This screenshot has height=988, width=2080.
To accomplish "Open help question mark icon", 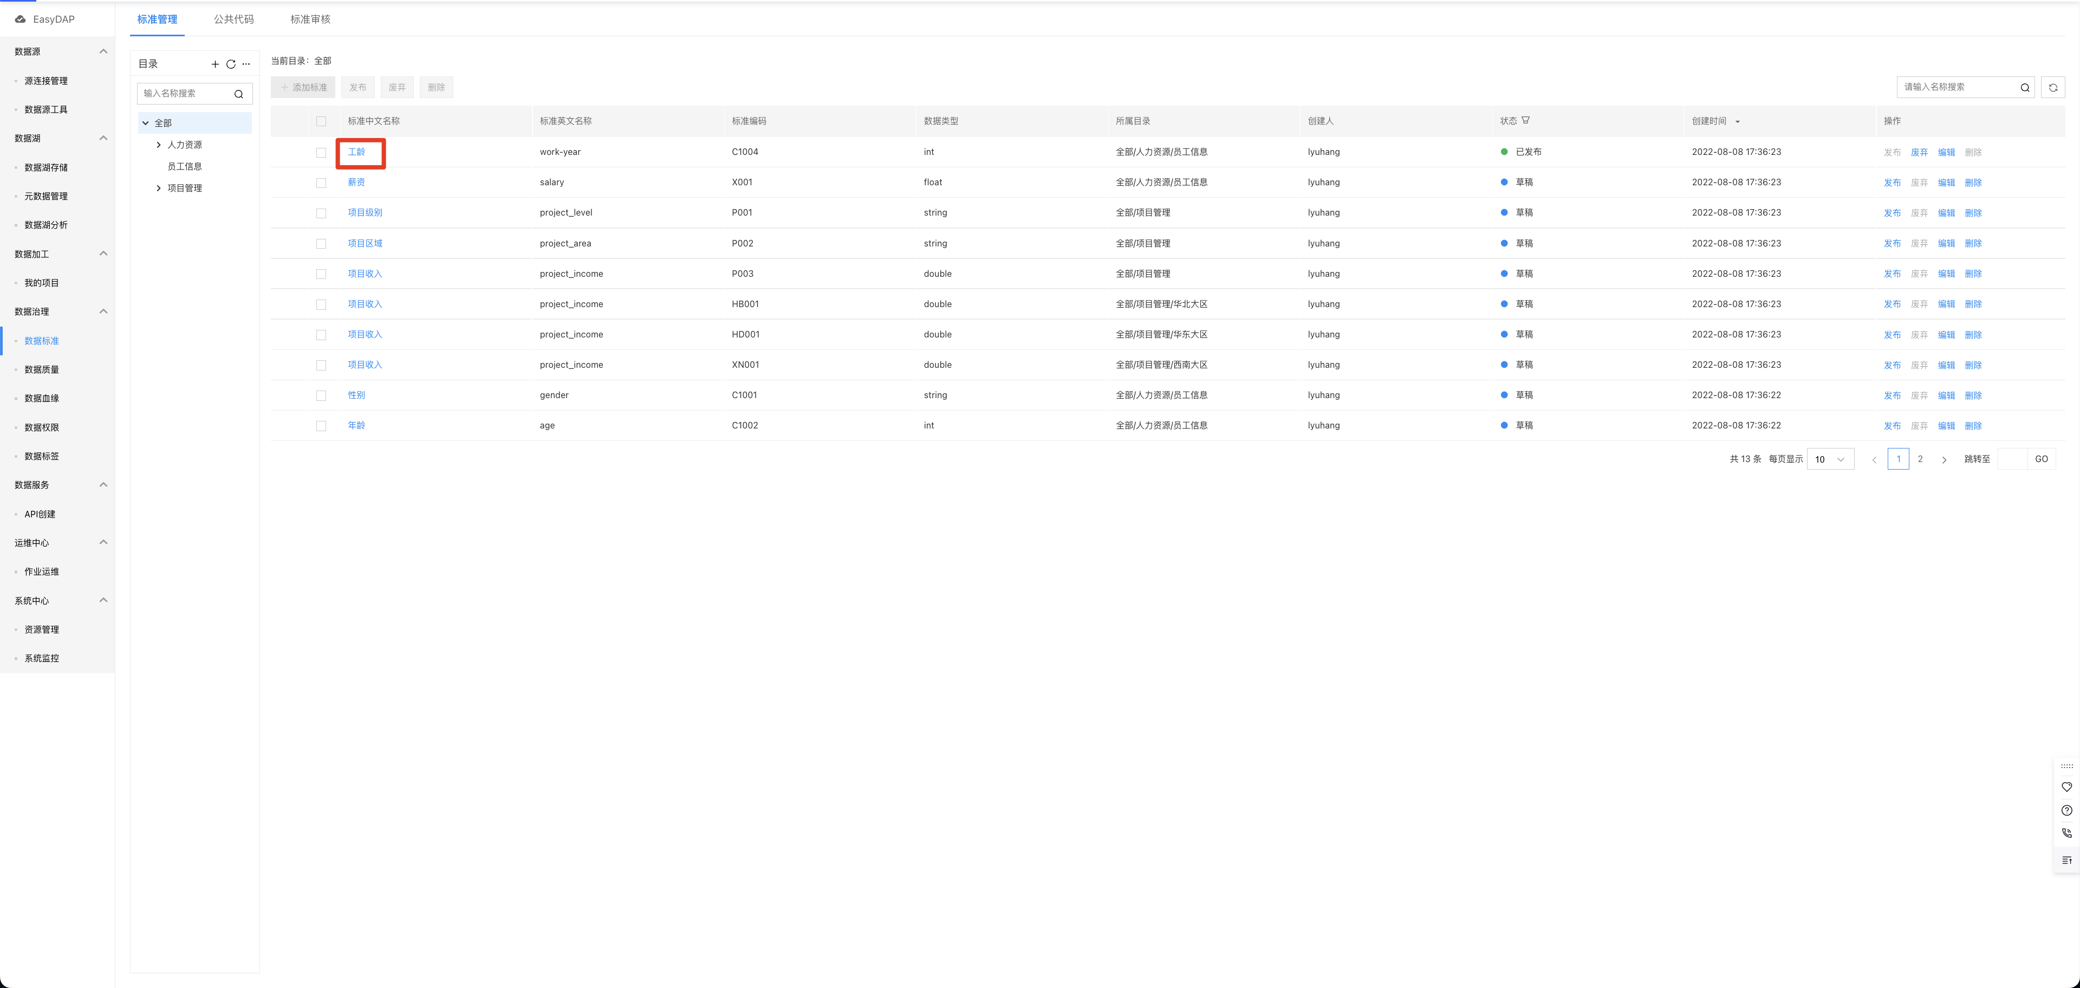I will pyautogui.click(x=2067, y=810).
